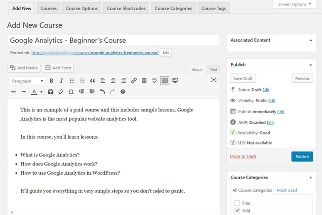Switch editor to Visual mode
Viewport: 322px width, 215px height.
coord(197,70)
